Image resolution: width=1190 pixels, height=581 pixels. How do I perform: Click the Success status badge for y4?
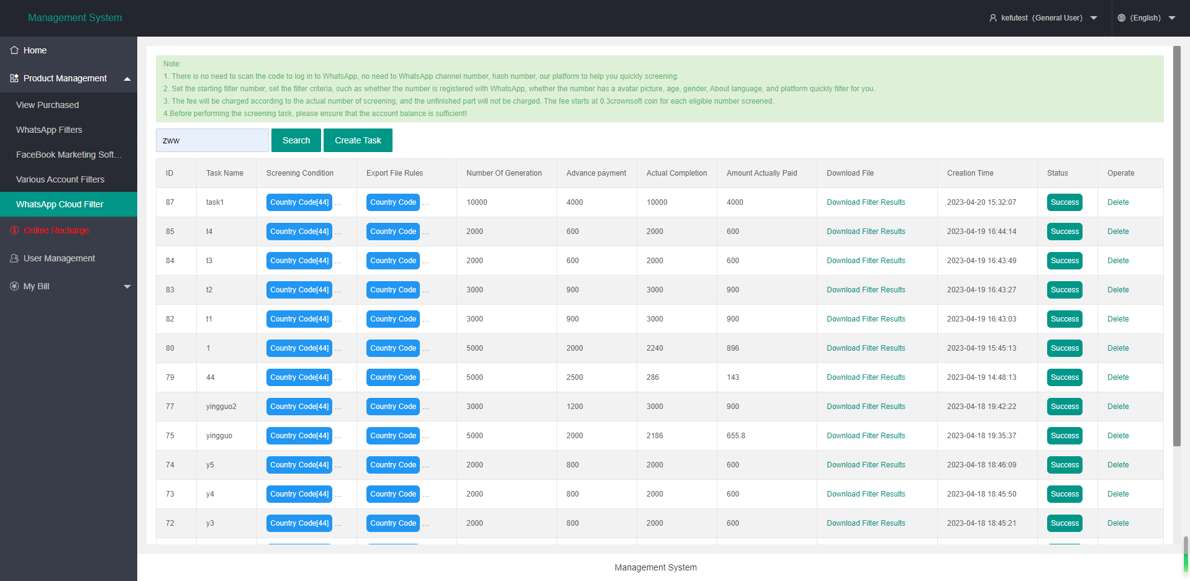tap(1065, 494)
